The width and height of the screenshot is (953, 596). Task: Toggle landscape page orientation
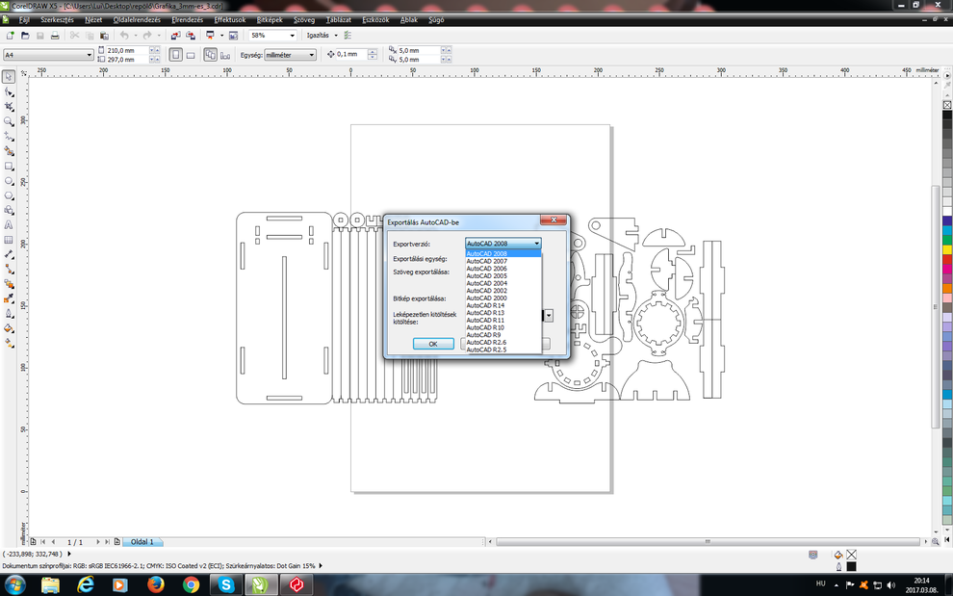[191, 55]
